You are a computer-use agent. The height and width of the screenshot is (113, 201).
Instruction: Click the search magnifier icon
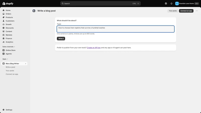click(x=63, y=4)
